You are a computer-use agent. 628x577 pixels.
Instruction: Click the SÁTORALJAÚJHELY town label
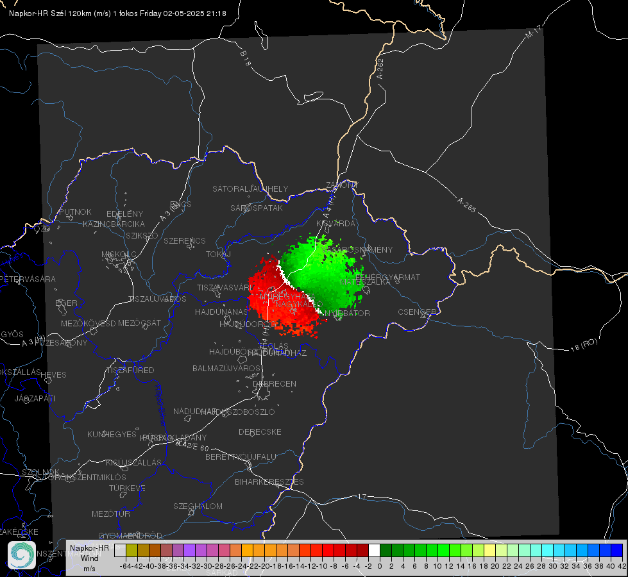coord(250,188)
